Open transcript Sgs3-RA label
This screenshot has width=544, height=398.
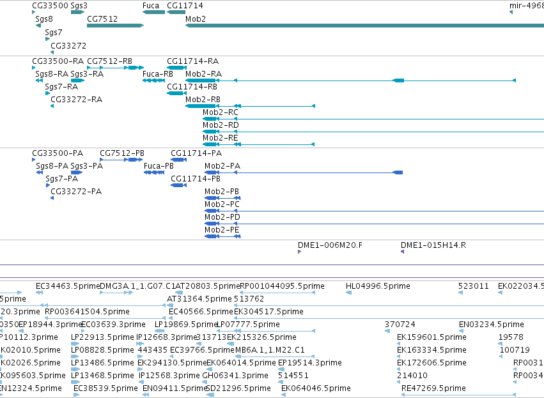click(x=87, y=74)
